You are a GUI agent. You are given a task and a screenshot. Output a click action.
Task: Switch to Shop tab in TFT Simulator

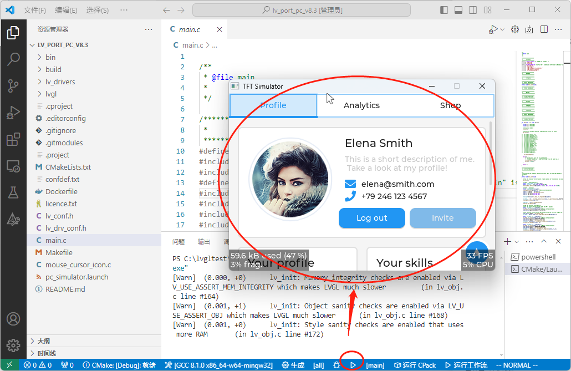[450, 105]
